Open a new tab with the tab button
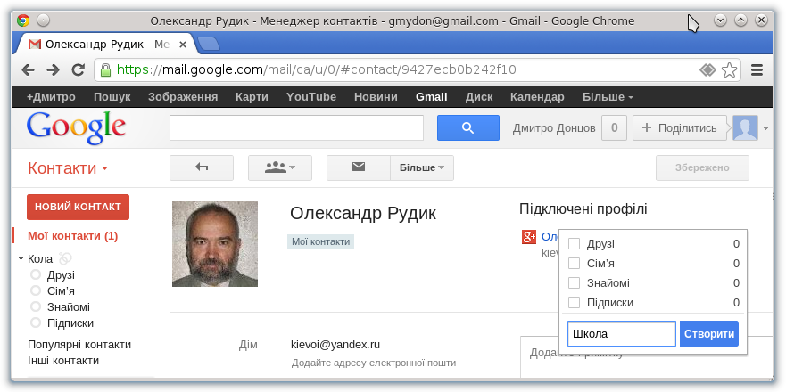This screenshot has width=786, height=392. pos(209,44)
